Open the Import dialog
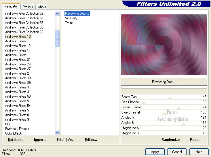211x157 pixels. click(x=41, y=140)
